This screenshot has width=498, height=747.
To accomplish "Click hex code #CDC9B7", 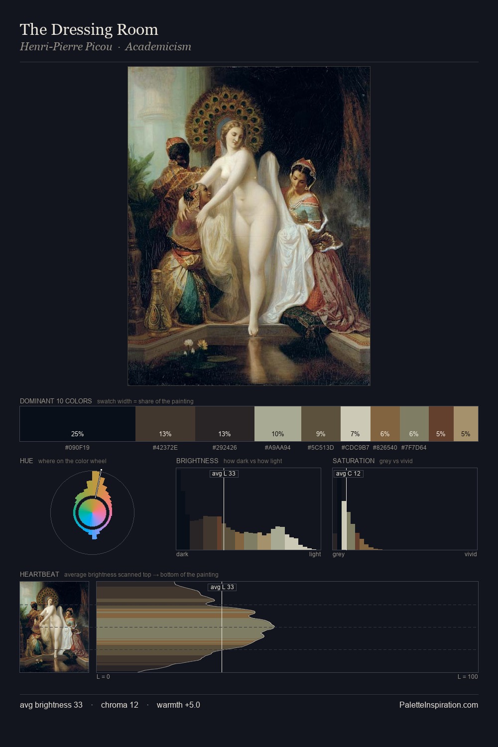I will point(355,448).
